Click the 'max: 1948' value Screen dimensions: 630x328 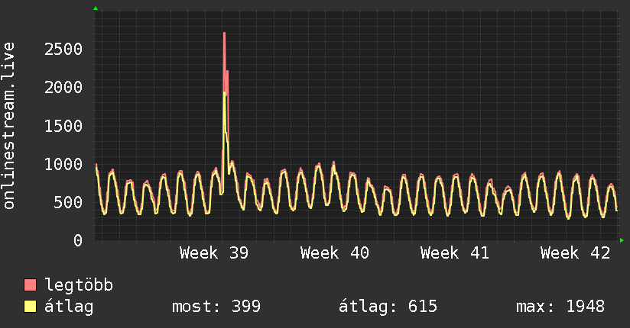pyautogui.click(x=560, y=307)
